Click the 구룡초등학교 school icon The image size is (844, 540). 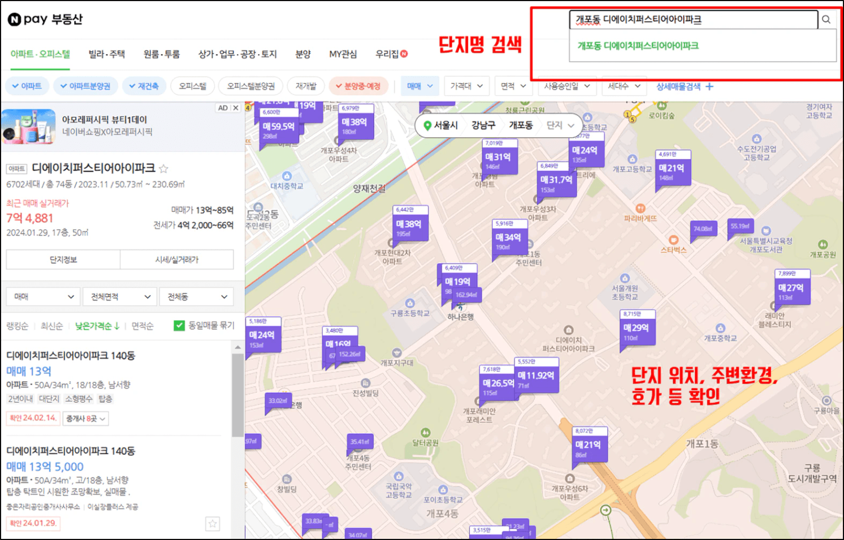[410, 303]
